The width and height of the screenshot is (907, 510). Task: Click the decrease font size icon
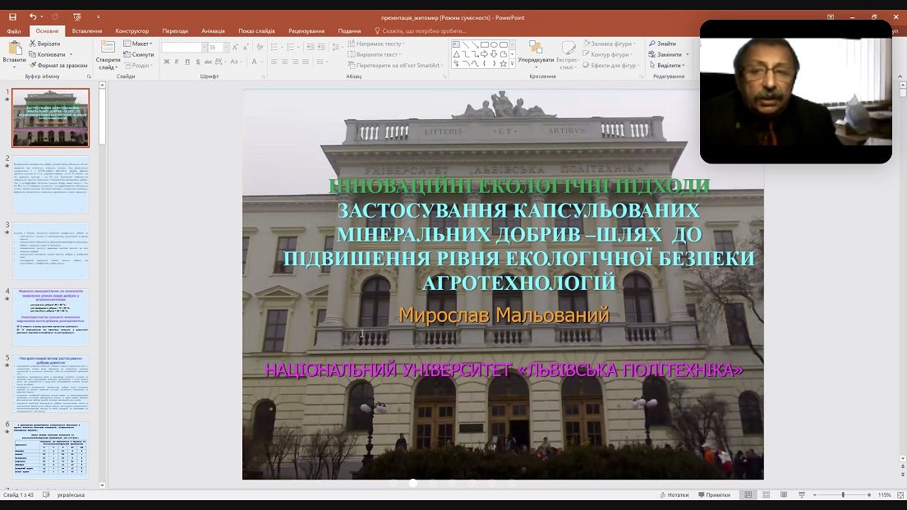pos(246,47)
